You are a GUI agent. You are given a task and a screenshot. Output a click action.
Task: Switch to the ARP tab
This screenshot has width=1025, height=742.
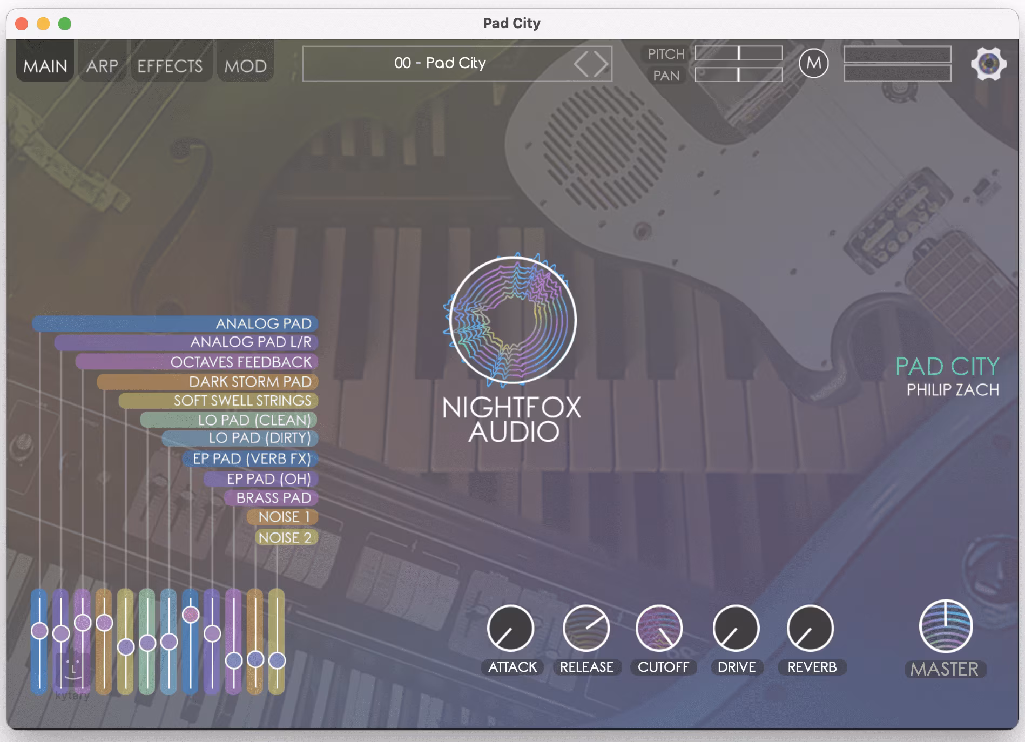(x=102, y=66)
